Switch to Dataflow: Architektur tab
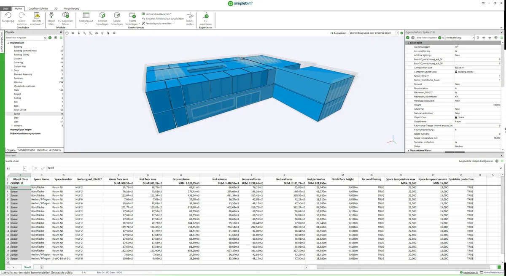 click(x=50, y=150)
